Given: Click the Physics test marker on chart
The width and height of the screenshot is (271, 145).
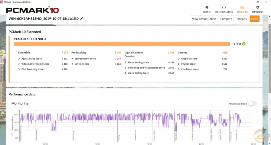Looking at the screenshot, I should coord(231,136).
